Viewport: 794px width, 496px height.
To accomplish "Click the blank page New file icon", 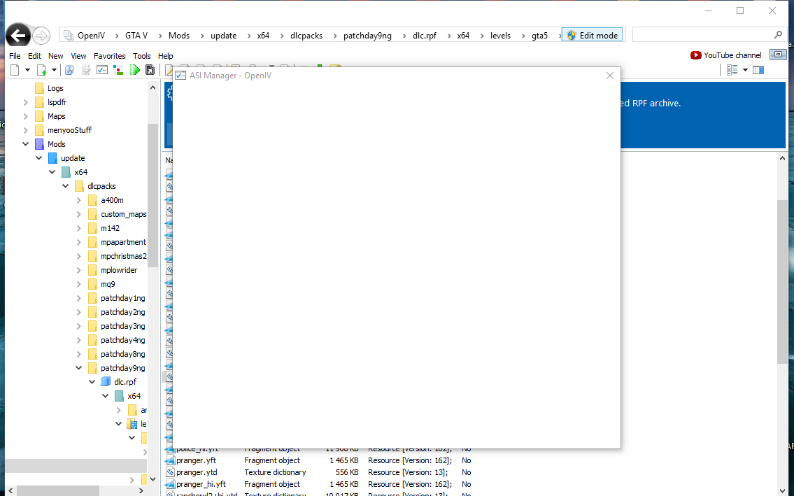I will tap(15, 70).
